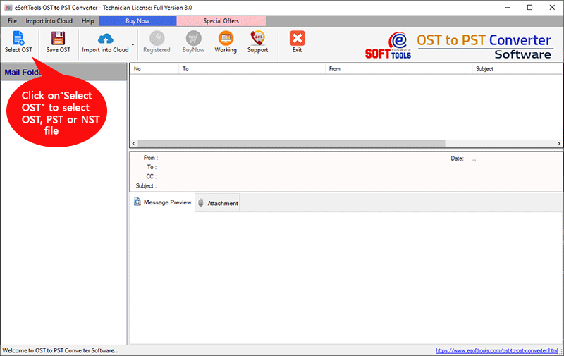The width and height of the screenshot is (564, 356).
Task: Open the File menu
Action: point(12,21)
